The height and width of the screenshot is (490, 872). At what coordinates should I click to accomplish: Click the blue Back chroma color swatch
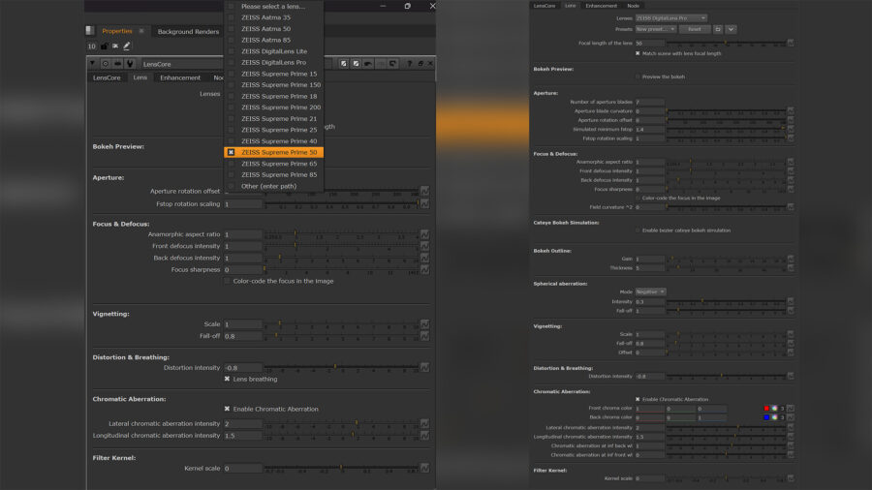pyautogui.click(x=766, y=417)
